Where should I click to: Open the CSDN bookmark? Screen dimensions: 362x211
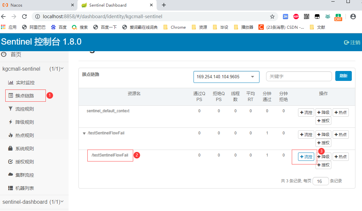pyautogui.click(x=282, y=27)
